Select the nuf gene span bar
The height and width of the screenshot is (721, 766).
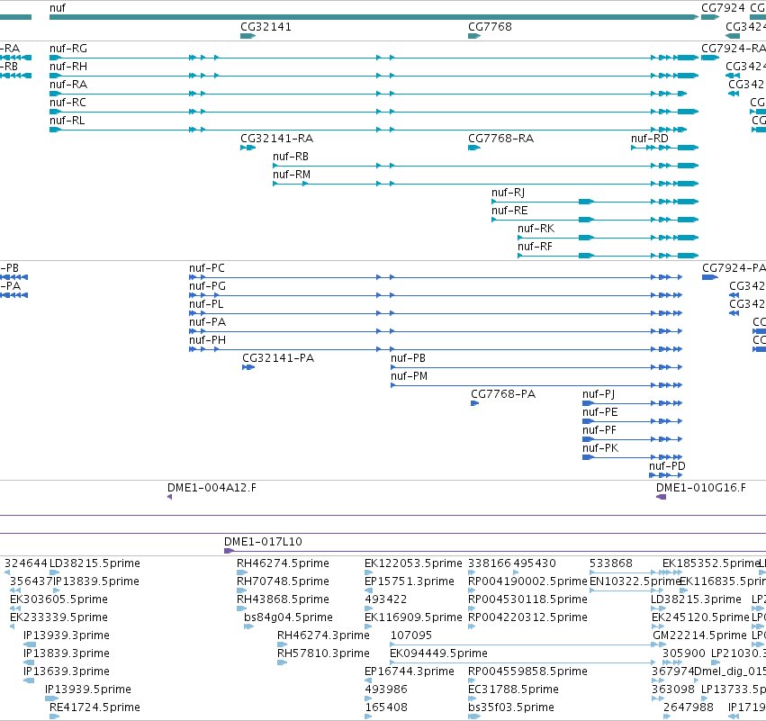(x=374, y=17)
